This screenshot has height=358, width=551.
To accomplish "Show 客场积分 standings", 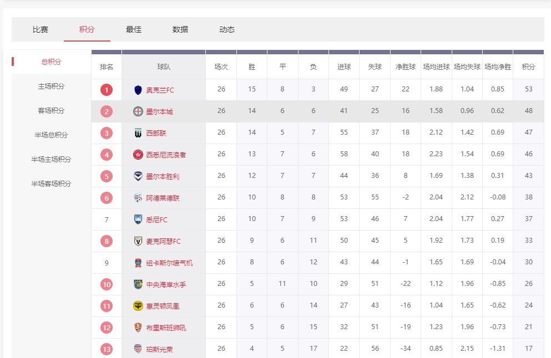I will (x=51, y=111).
